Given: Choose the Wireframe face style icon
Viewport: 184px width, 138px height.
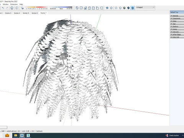Looking at the screenshot, I should click(116, 8).
